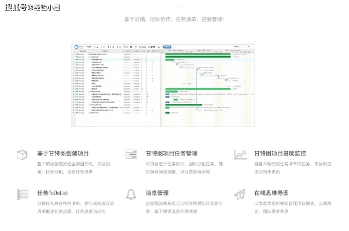Click the checklist icon beside 任务ToDoList

pyautogui.click(x=23, y=193)
